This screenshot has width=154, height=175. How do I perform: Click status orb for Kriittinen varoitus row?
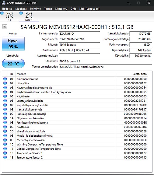5,79
